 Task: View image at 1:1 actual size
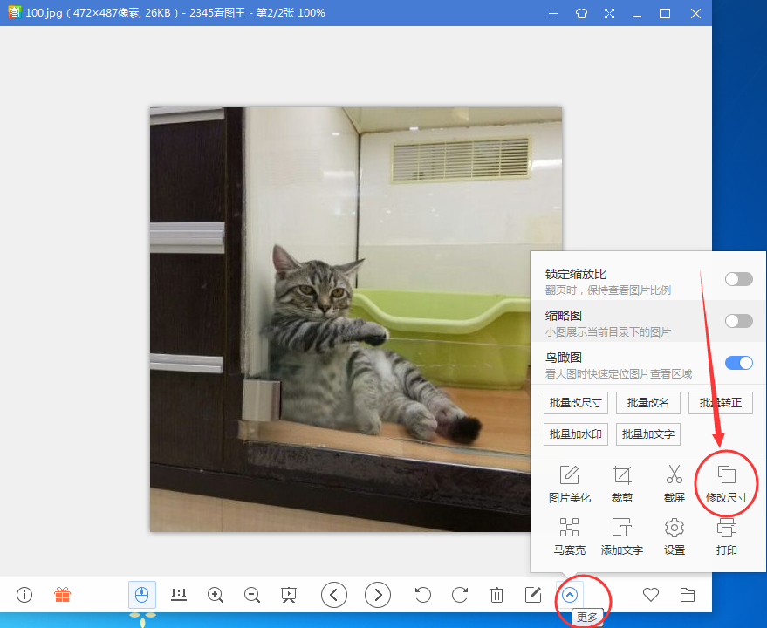click(x=178, y=595)
